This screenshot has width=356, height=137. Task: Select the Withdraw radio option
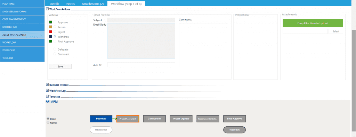pos(55,36)
